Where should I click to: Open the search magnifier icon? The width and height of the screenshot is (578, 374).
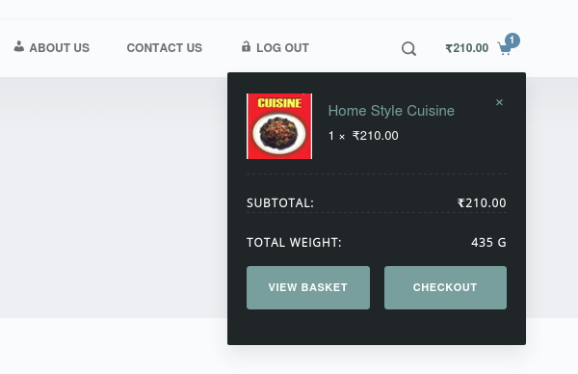408,48
